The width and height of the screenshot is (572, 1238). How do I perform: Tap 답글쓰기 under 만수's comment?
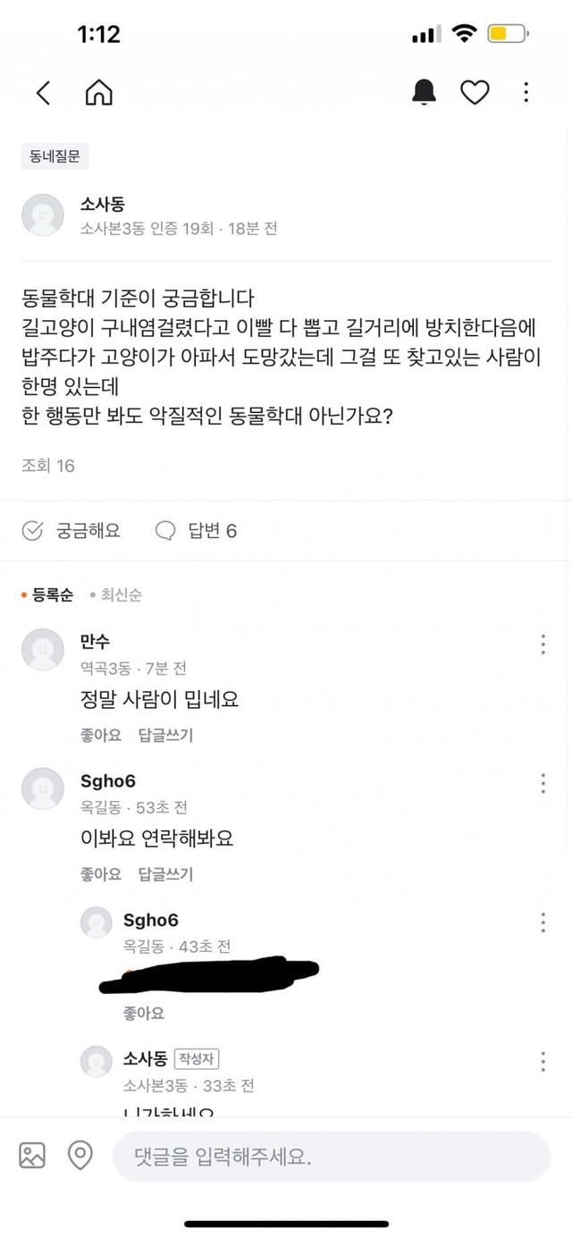pyautogui.click(x=165, y=736)
